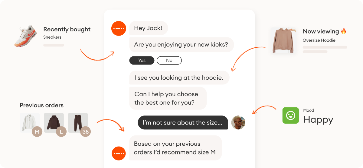
Task: Click the size 38 badge on brown pants
Action: click(86, 132)
